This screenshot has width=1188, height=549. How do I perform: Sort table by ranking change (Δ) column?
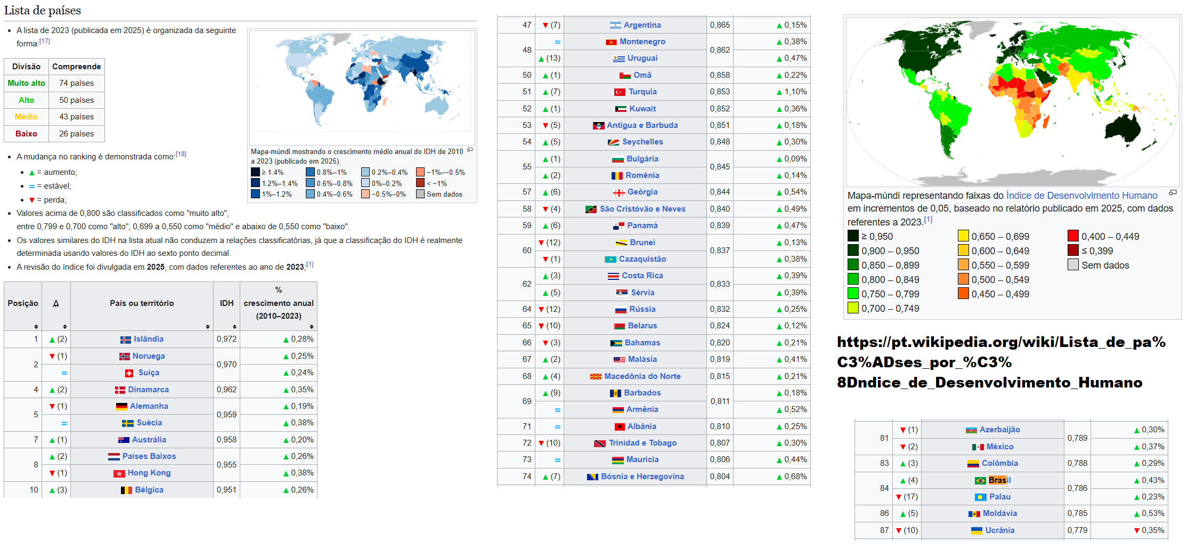click(x=65, y=327)
